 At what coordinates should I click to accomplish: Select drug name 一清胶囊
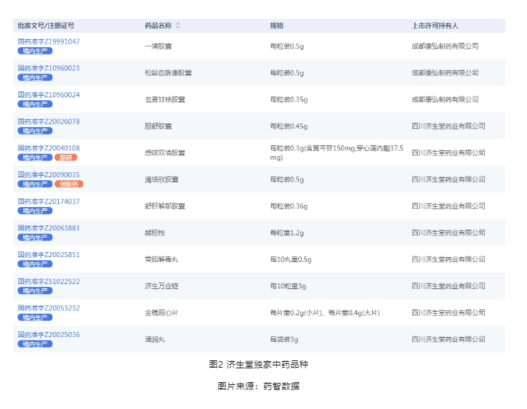coord(158,46)
